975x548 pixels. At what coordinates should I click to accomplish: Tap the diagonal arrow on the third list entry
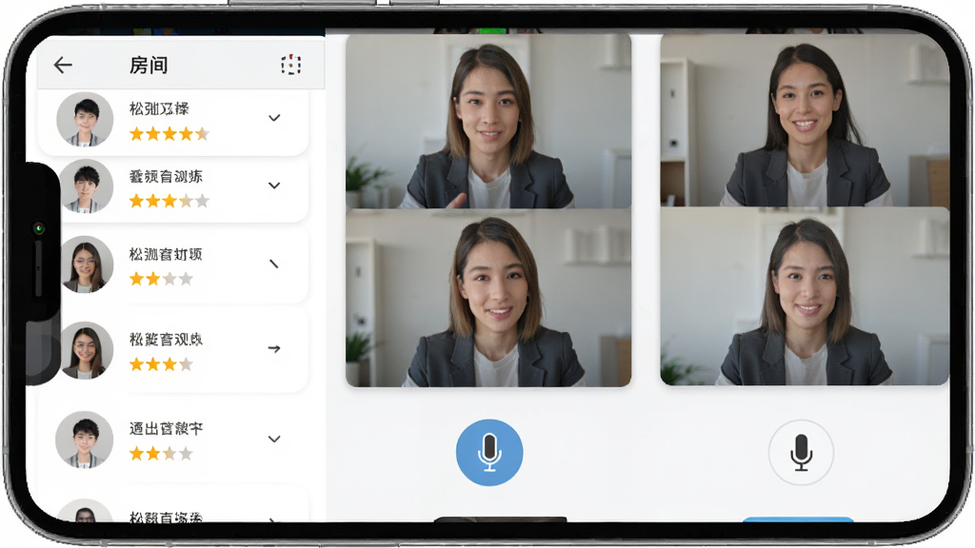point(273,264)
